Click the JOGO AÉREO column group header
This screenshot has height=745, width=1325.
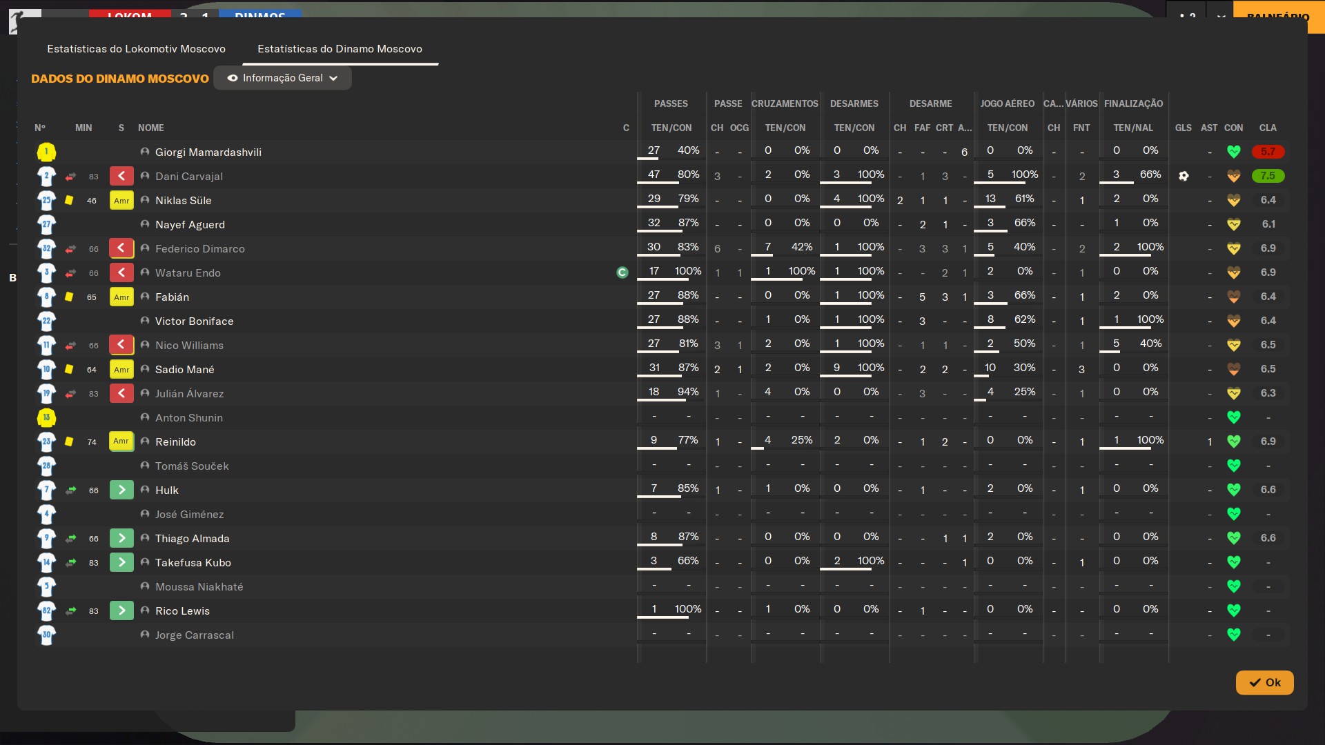[x=1008, y=103]
